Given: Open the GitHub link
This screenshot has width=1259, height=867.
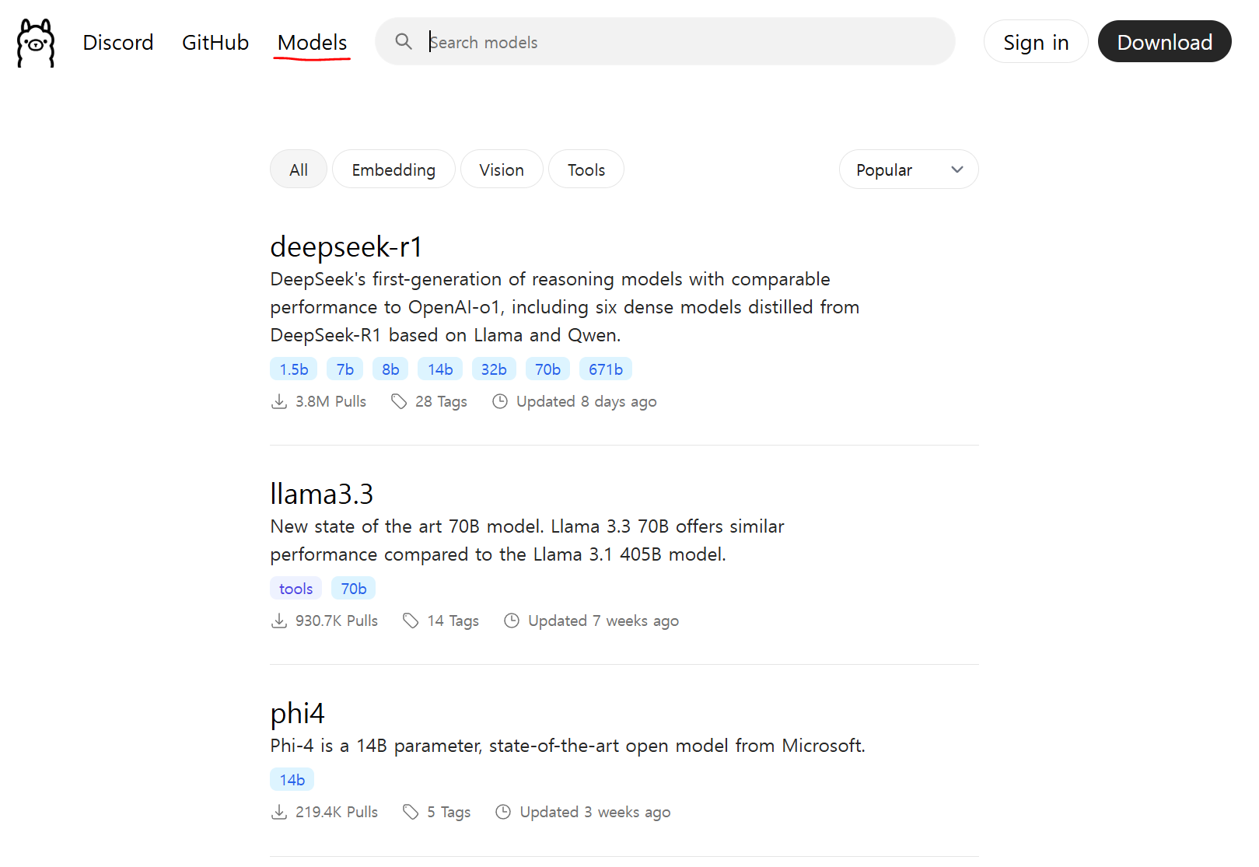Looking at the screenshot, I should 215,42.
